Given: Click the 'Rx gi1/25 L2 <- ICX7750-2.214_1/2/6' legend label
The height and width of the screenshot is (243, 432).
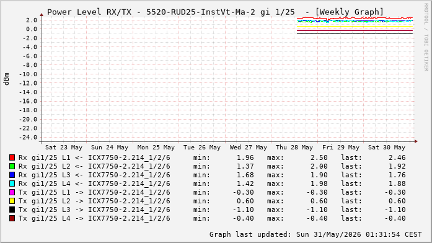Looking at the screenshot, I should (x=94, y=166).
